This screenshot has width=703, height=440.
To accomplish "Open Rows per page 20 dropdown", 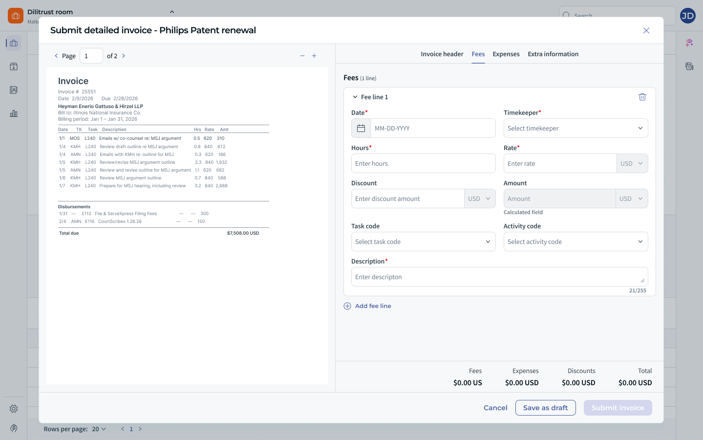I will pos(99,429).
